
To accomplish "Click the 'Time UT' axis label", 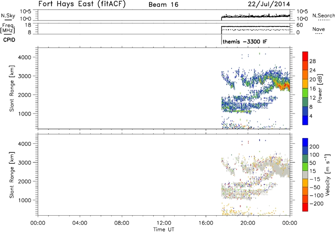I will (x=164, y=229).
